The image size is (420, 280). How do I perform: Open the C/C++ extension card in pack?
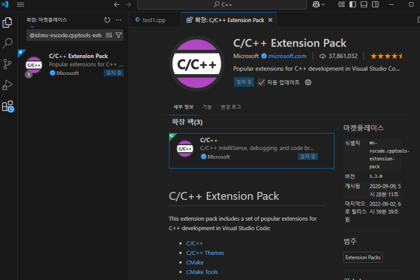pos(251,151)
